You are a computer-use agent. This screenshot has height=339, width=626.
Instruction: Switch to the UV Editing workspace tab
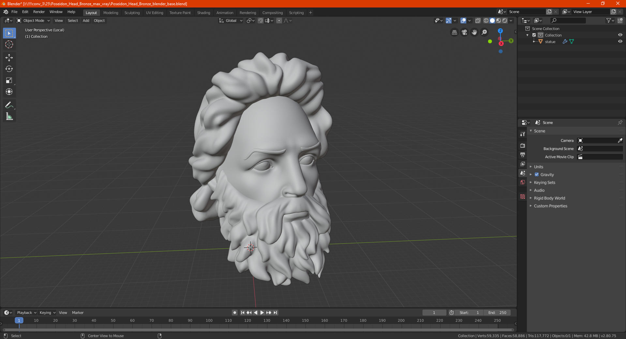coord(155,13)
